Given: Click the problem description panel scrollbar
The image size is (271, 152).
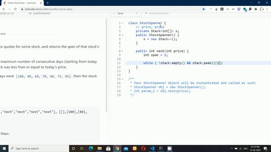Looking at the screenshot, I should tap(106, 65).
